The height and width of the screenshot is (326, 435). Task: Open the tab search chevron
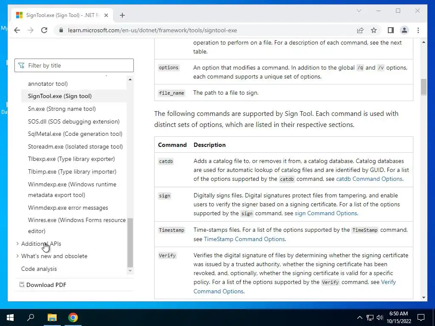(359, 11)
